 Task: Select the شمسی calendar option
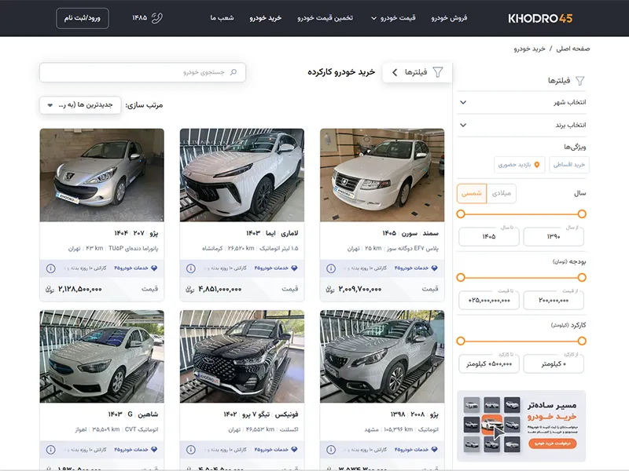471,193
